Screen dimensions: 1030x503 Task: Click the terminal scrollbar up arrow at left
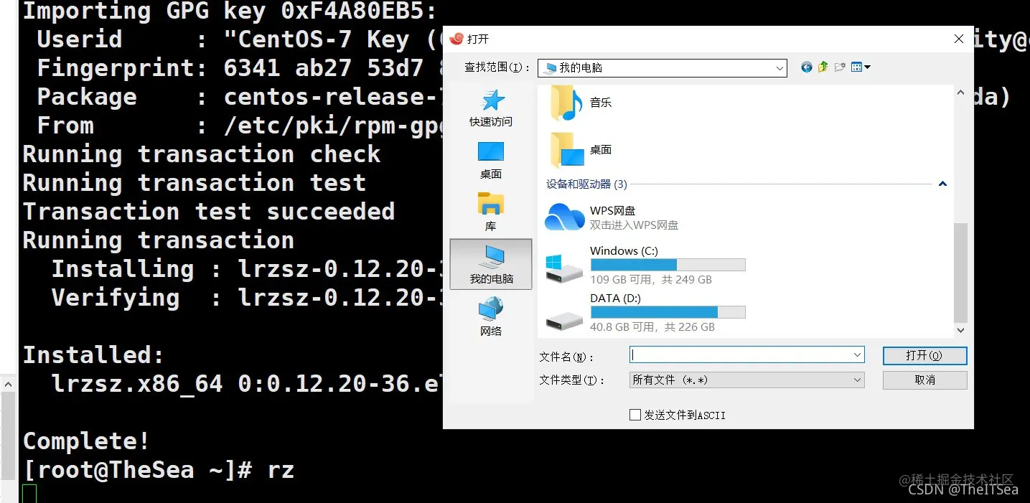(8, 385)
